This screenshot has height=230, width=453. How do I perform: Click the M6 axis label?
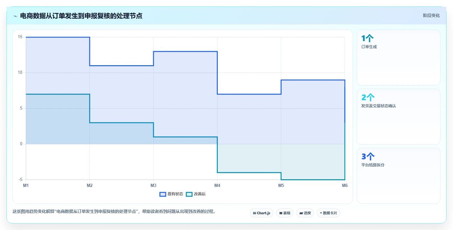click(345, 185)
